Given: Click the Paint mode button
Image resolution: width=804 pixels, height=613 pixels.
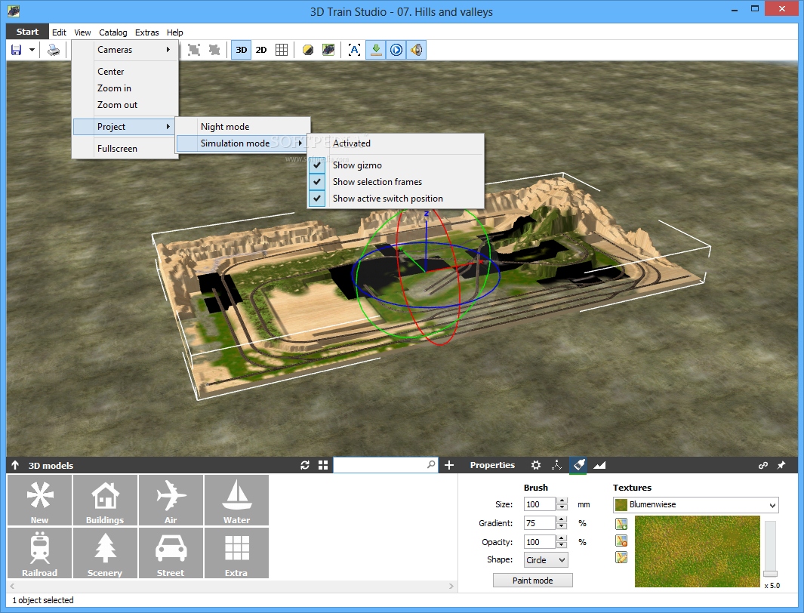Looking at the screenshot, I should pos(532,581).
